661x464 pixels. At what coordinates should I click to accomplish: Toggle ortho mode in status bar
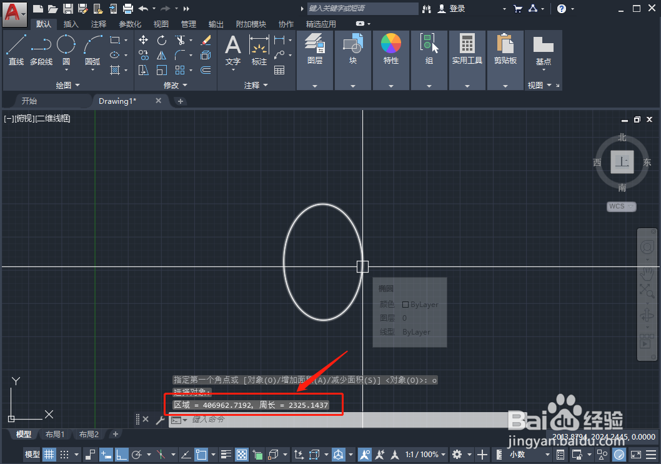[121, 454]
